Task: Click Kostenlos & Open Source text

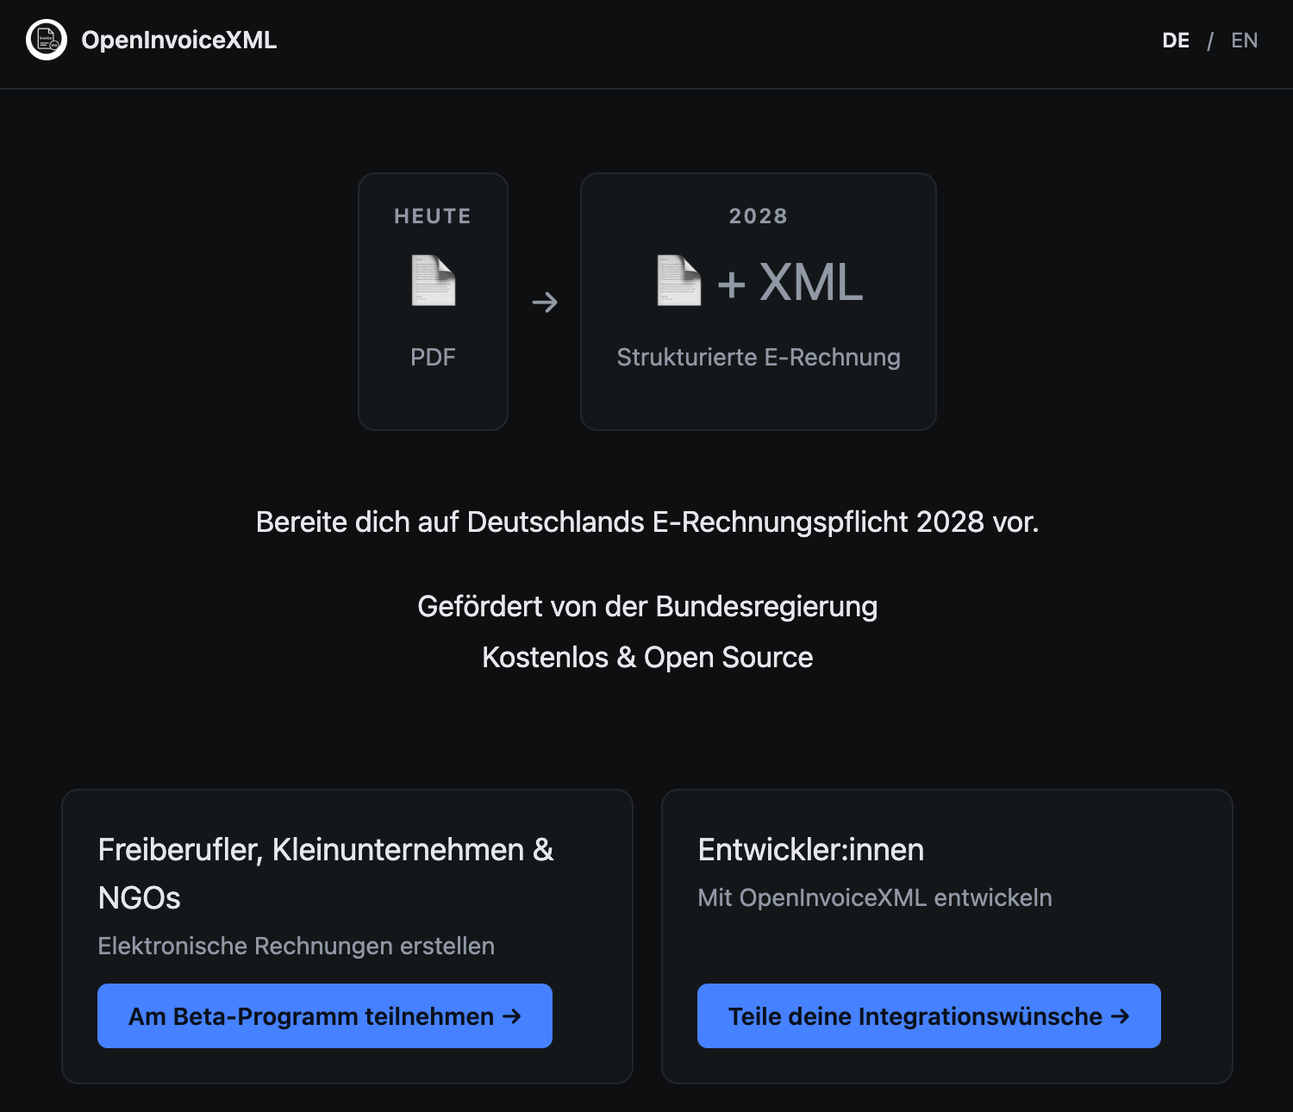Action: [647, 658]
